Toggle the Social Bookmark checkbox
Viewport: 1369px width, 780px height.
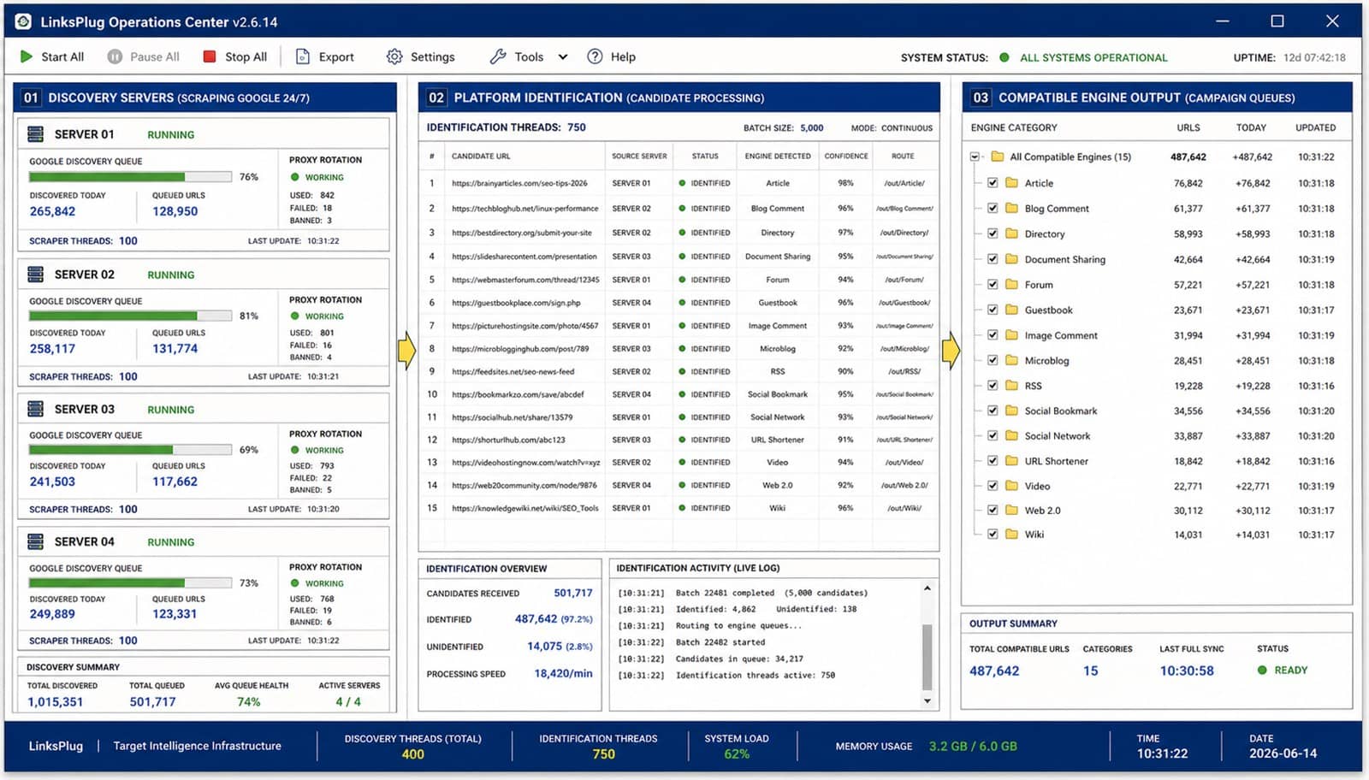click(x=993, y=411)
